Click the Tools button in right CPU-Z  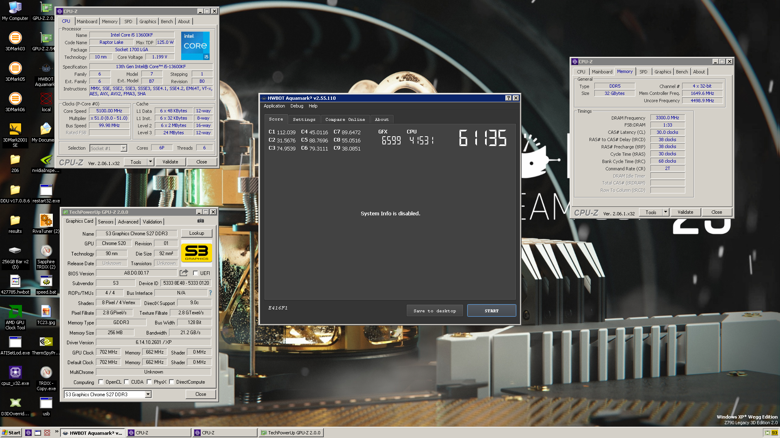(651, 212)
